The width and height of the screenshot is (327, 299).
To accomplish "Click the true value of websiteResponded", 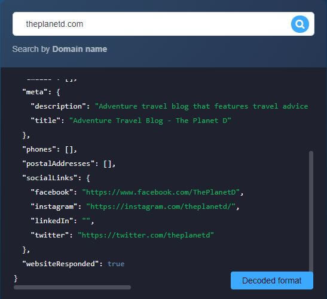I will 116,264.
